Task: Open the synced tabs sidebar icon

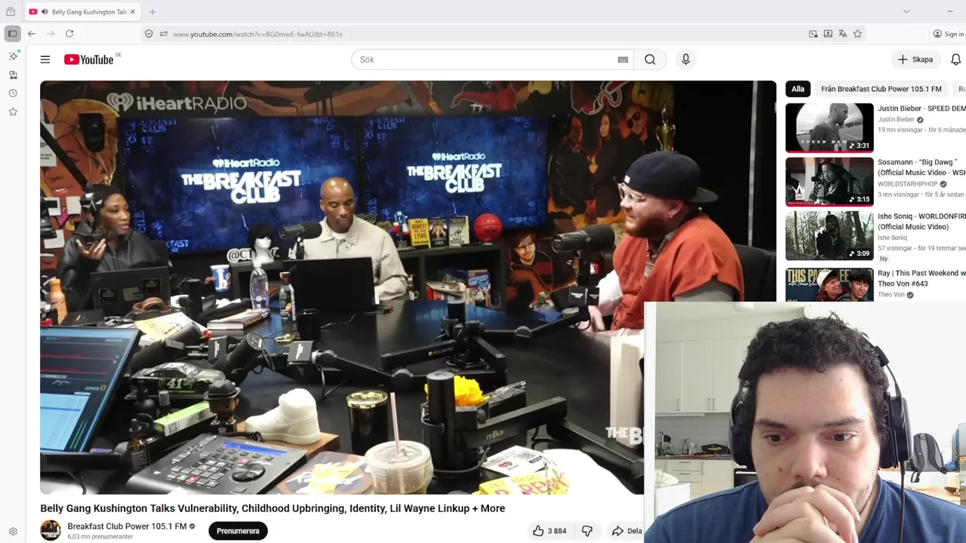Action: pyautogui.click(x=13, y=75)
